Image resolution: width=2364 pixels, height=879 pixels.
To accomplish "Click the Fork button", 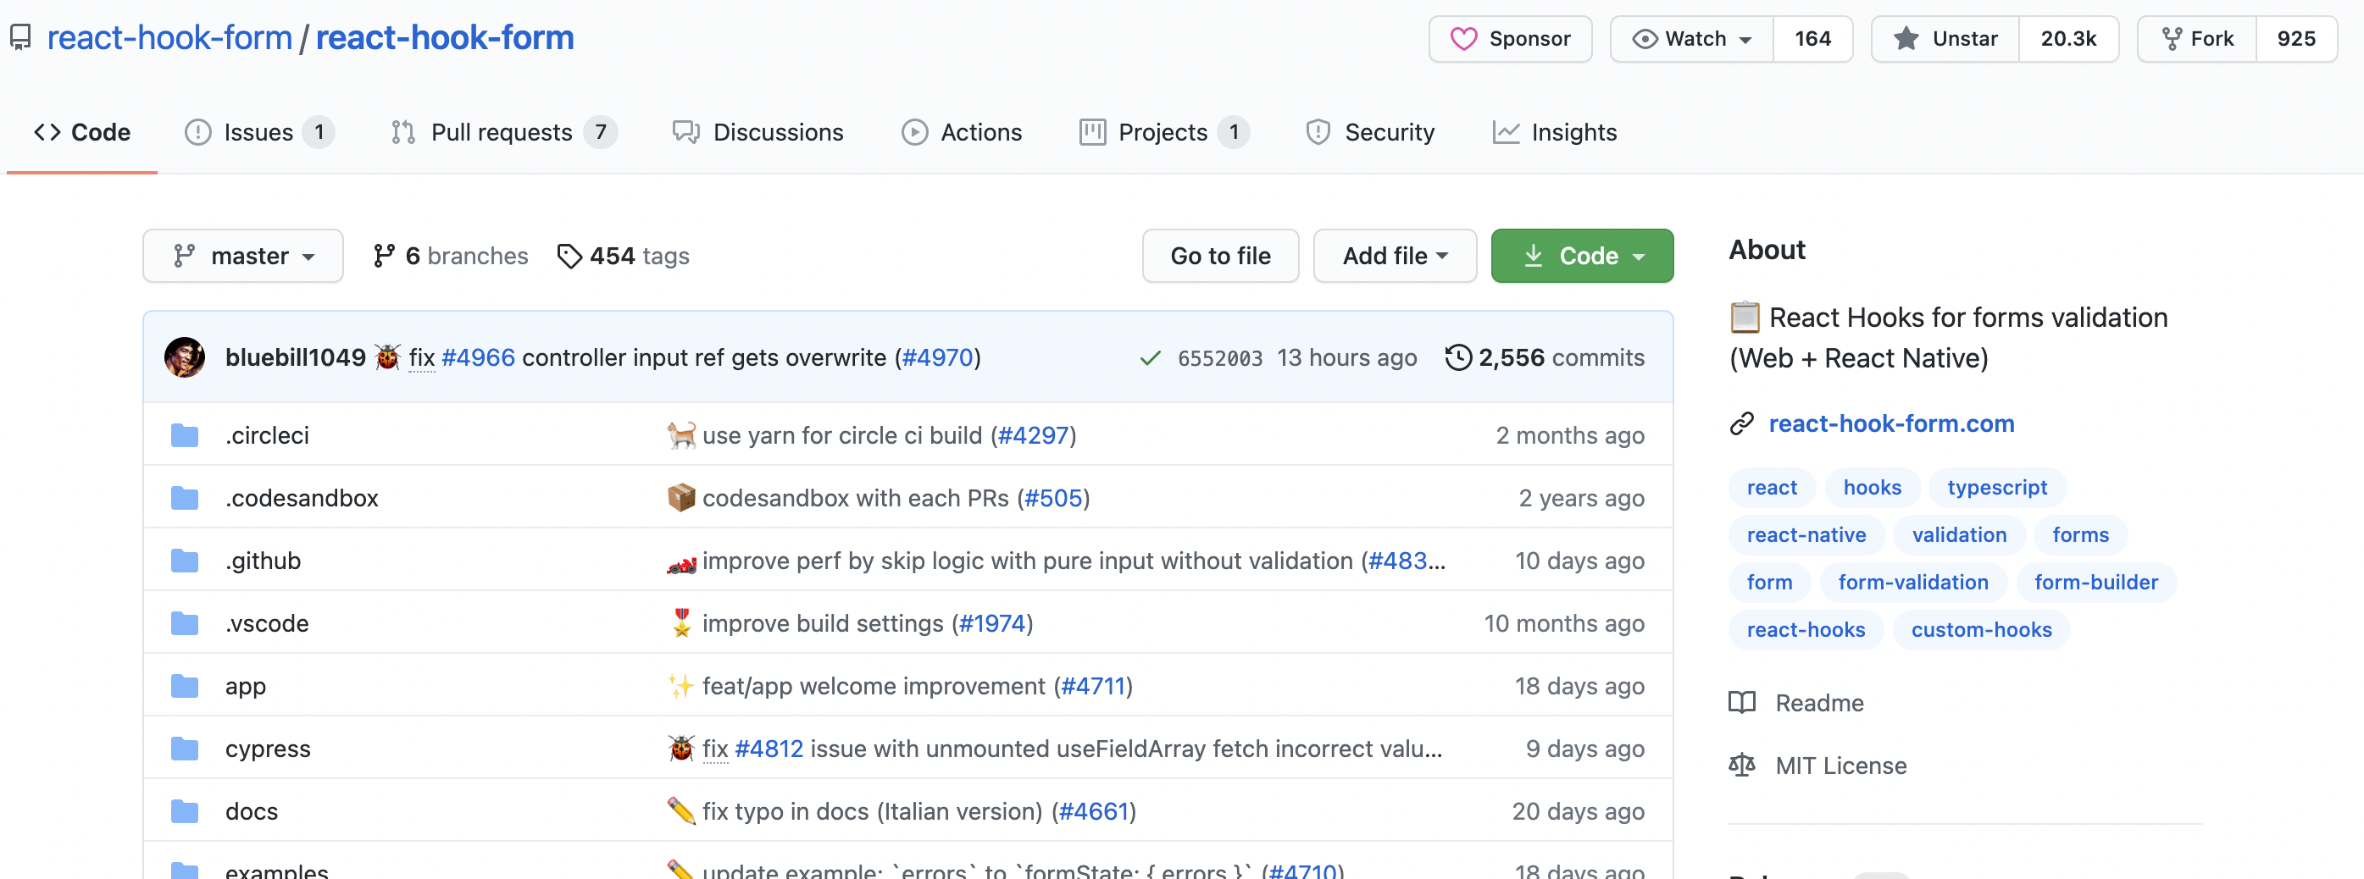I will point(2197,39).
